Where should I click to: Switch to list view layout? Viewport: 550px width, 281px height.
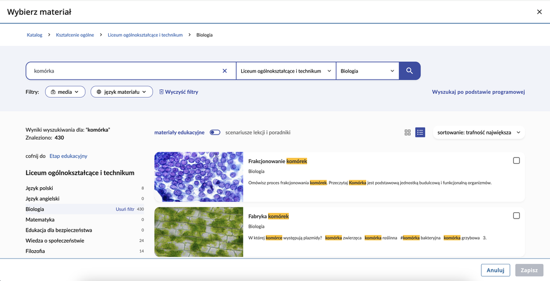click(x=420, y=132)
